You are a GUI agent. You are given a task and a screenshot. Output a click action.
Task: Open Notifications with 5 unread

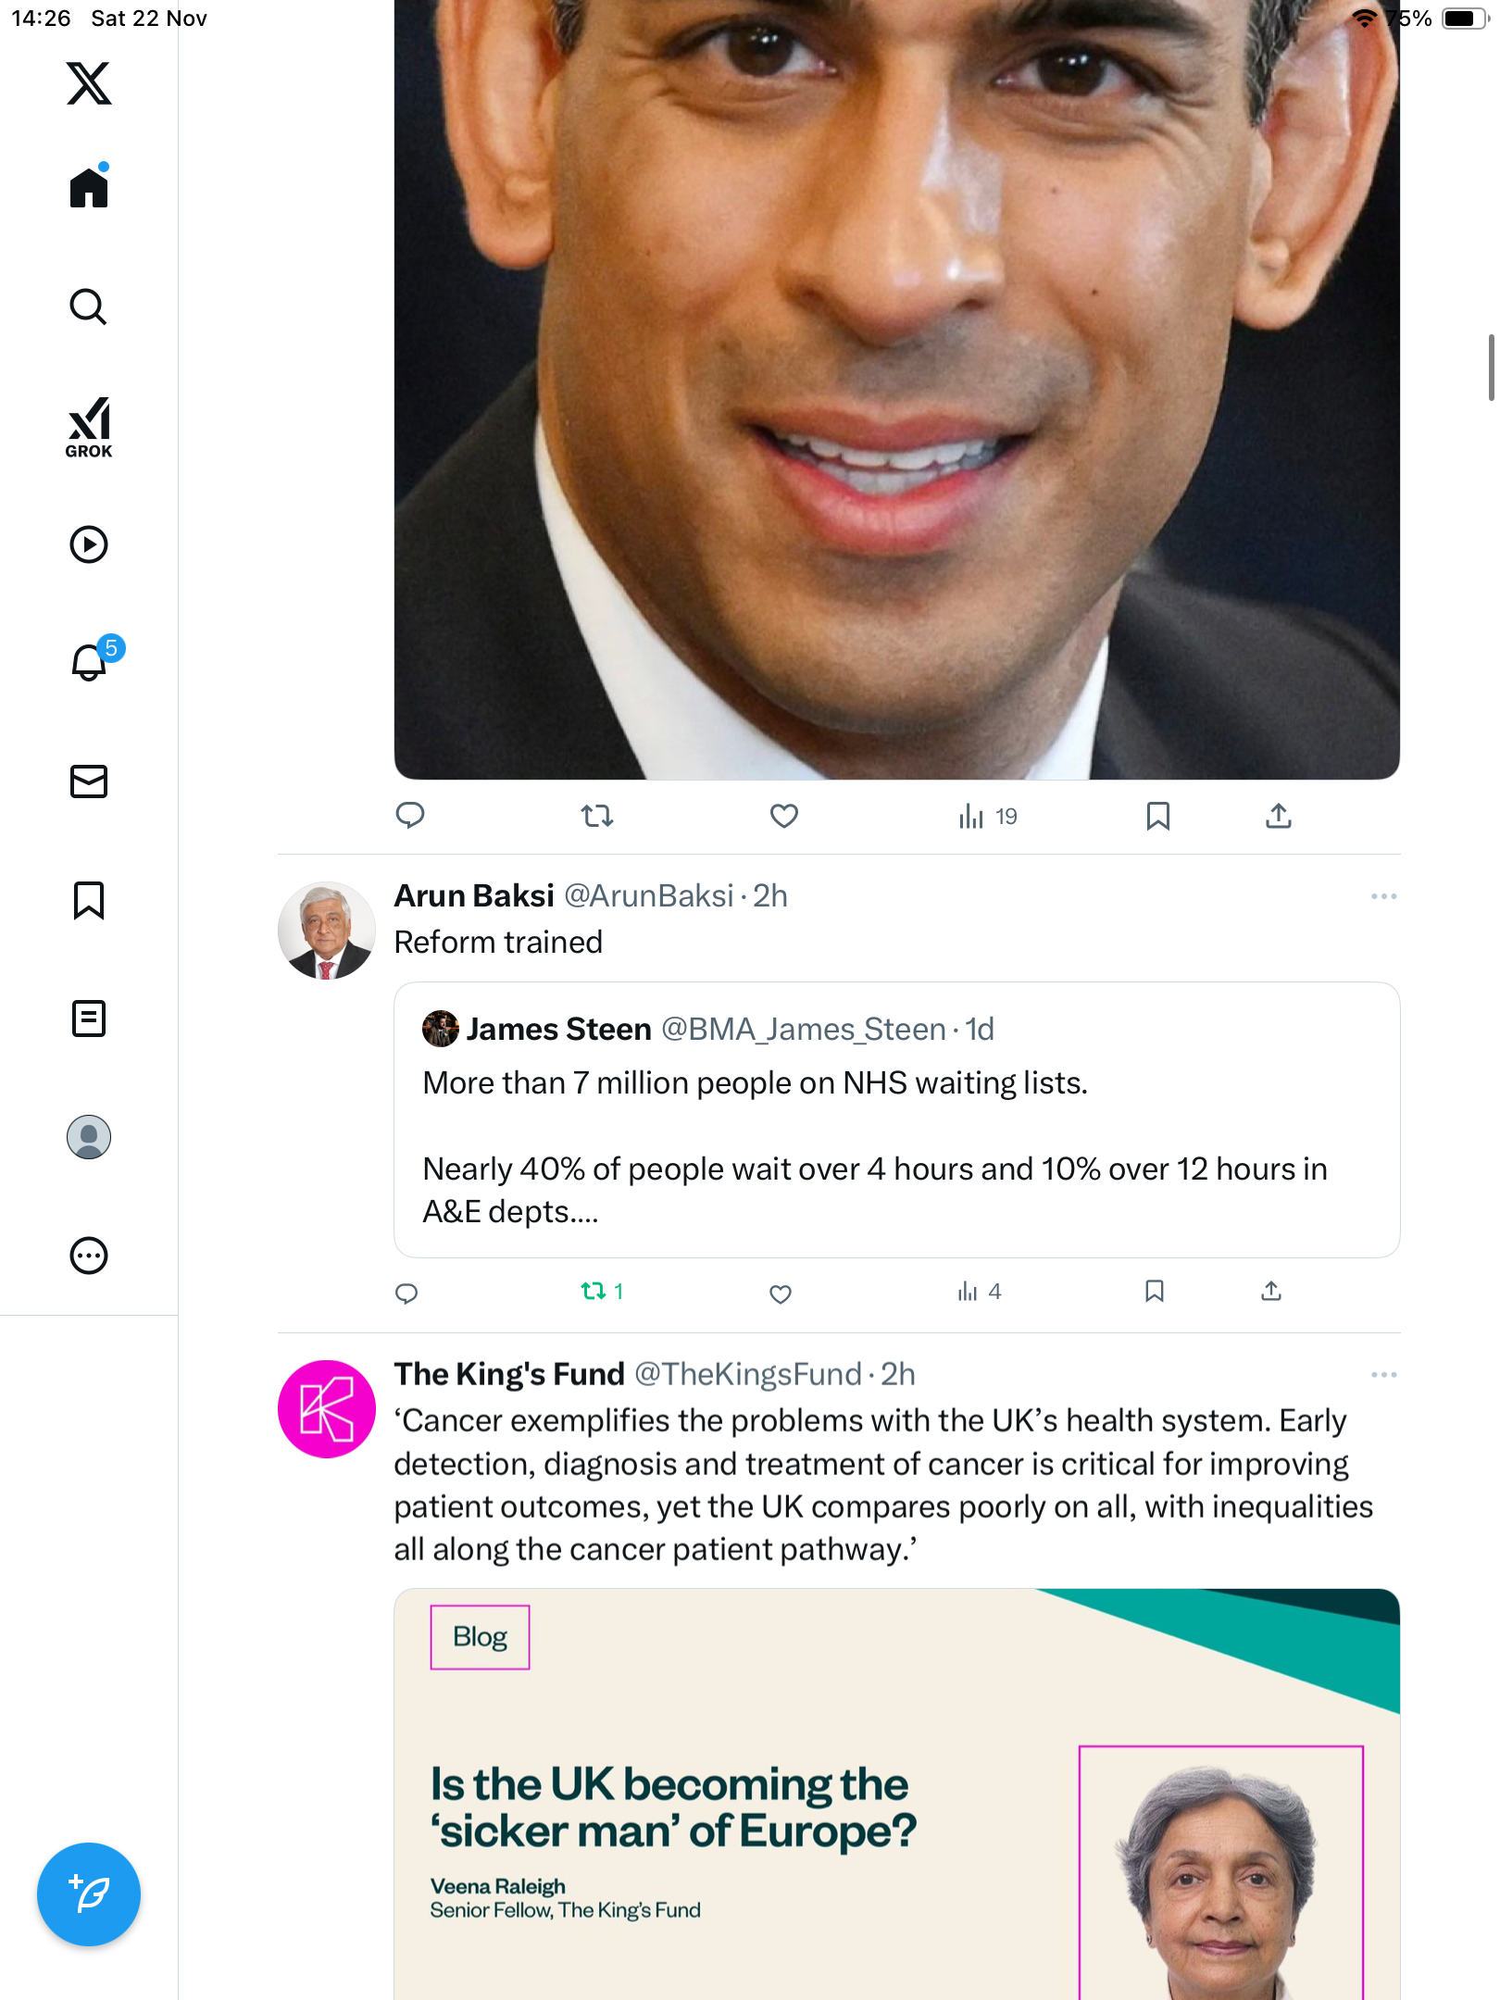point(91,661)
